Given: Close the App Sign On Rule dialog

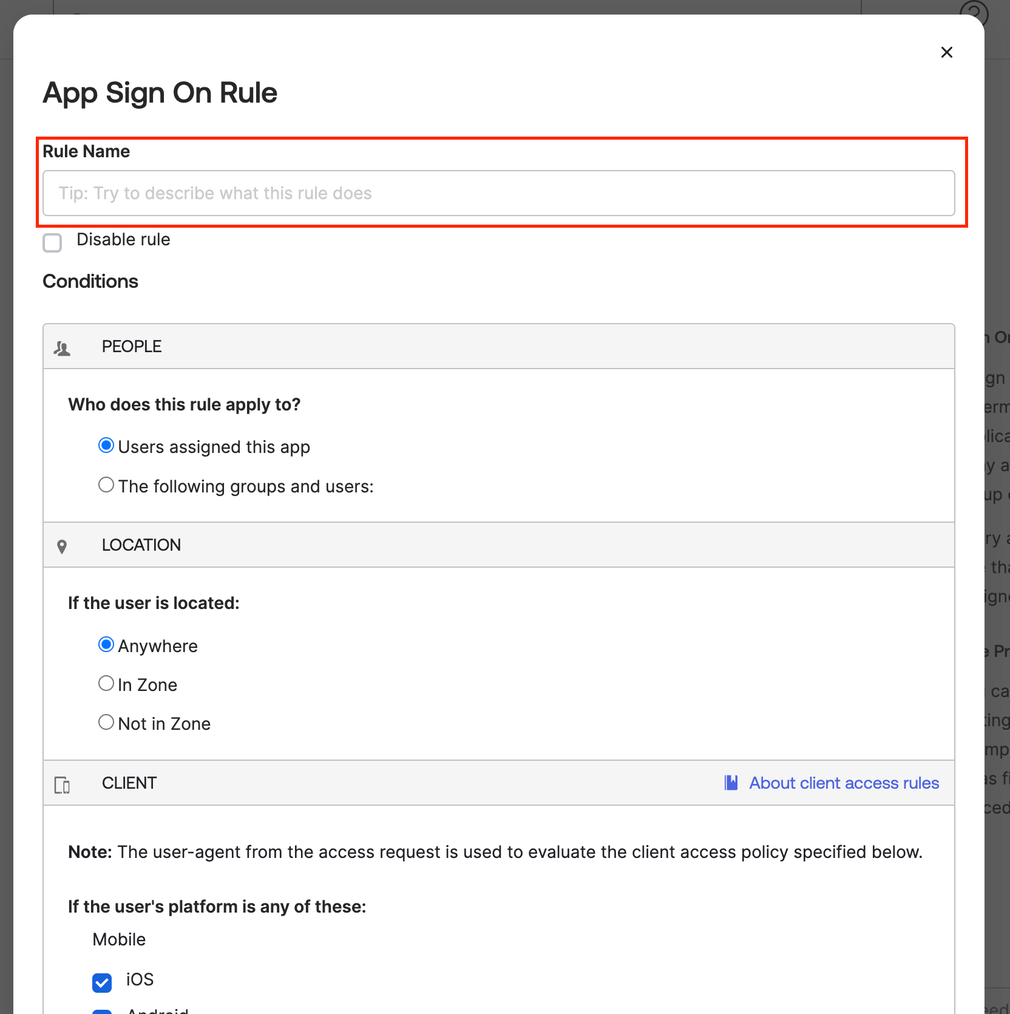Looking at the screenshot, I should 946,53.
